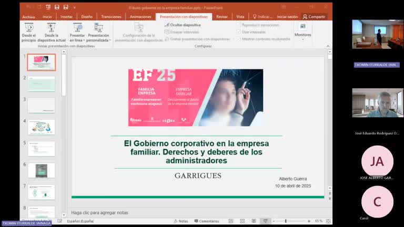Select slide 1 thumbnail
The height and width of the screenshot is (227, 404).
point(41,63)
